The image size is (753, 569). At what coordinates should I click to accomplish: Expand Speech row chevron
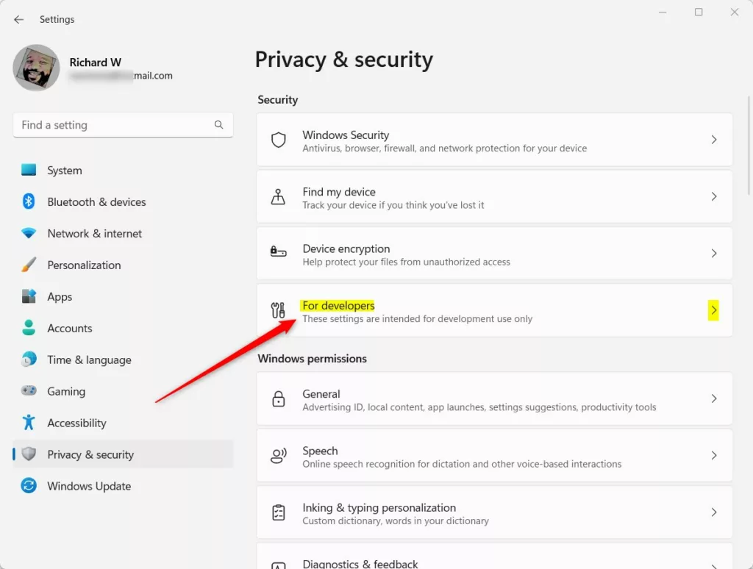(x=714, y=455)
